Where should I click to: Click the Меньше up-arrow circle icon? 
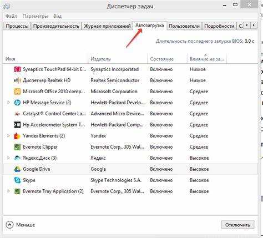coord(9,225)
